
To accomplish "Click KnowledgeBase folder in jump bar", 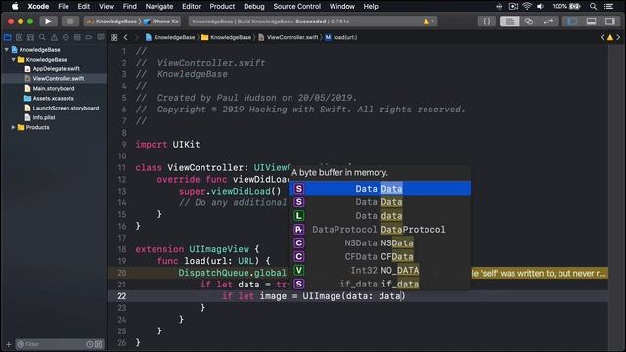I will pyautogui.click(x=226, y=37).
